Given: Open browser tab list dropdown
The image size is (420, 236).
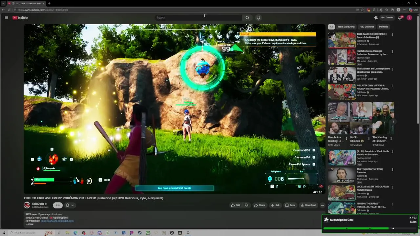Looking at the screenshot, I should (x=3, y=3).
